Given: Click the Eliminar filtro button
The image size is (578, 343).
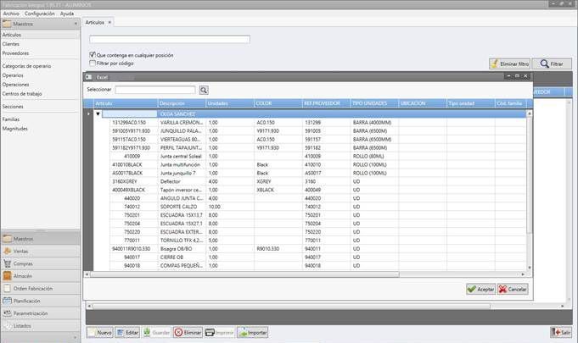Looking at the screenshot, I should coord(510,64).
